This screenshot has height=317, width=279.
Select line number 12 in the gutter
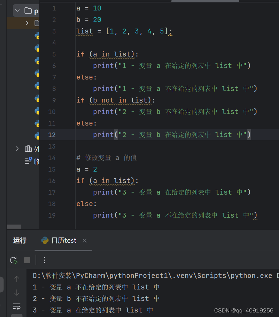pos(52,135)
